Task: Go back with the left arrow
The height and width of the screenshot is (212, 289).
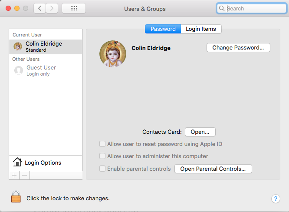Action: pos(40,8)
